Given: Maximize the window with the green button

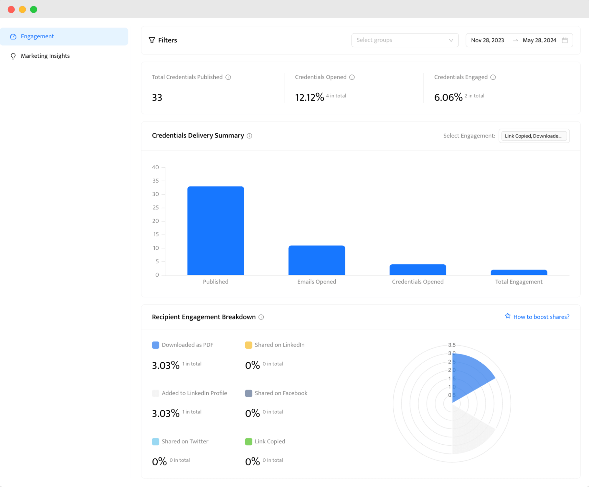Looking at the screenshot, I should [x=34, y=9].
